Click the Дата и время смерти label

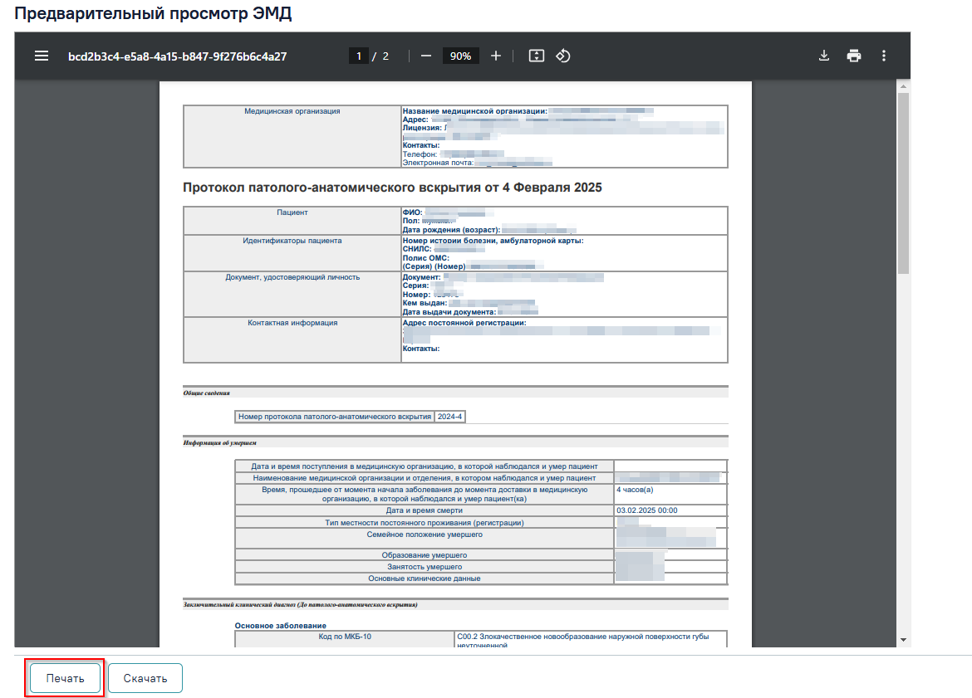point(425,511)
